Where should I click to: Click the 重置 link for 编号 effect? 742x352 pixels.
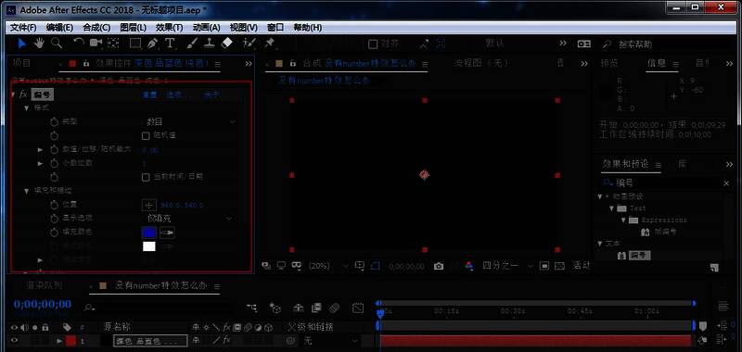[x=150, y=95]
